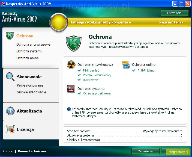Click the Pliki i pamięć link
Screen dimensions: 192x157
click(x=91, y=70)
